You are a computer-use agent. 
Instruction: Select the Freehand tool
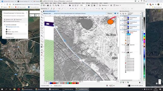(x=42, y=23)
